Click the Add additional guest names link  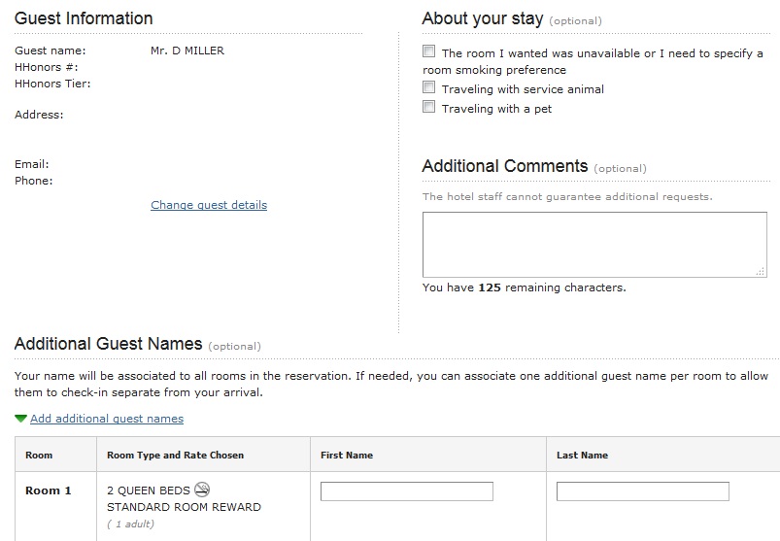[107, 419]
